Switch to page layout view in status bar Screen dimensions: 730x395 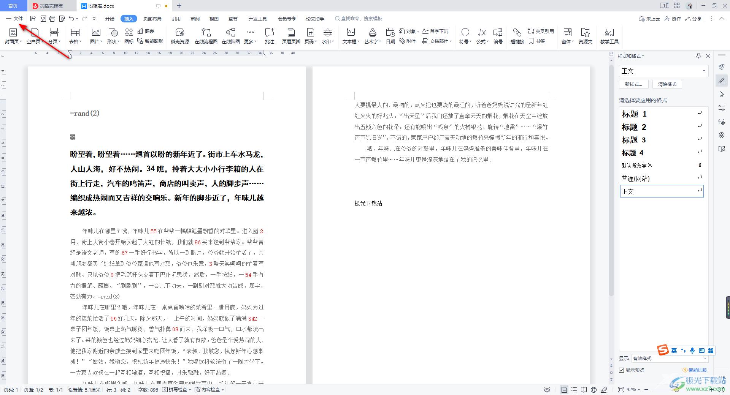click(564, 390)
